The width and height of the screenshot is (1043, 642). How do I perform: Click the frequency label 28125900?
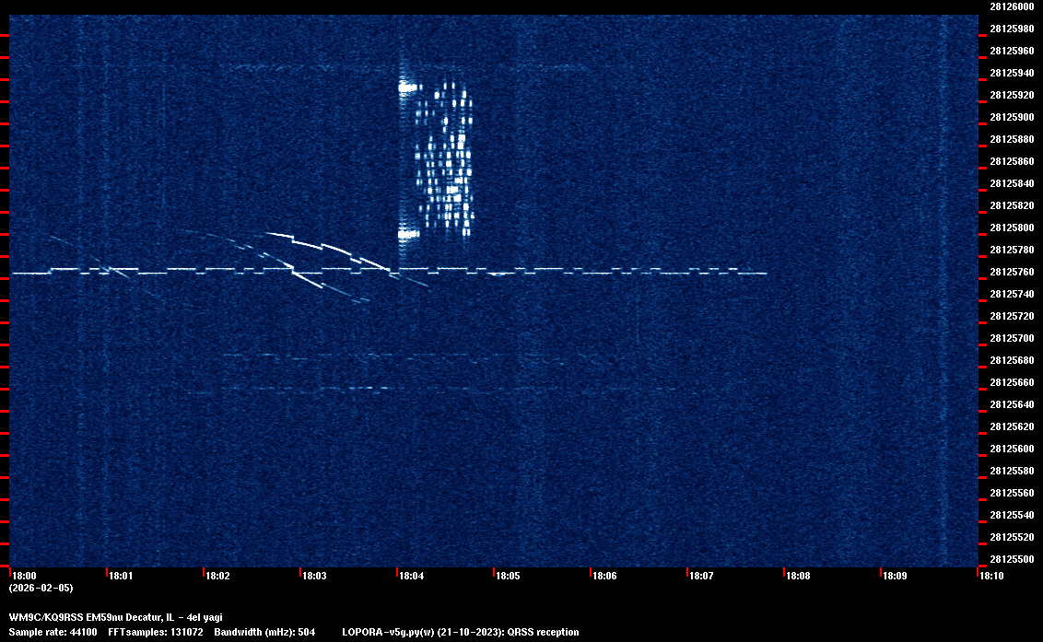(1012, 117)
